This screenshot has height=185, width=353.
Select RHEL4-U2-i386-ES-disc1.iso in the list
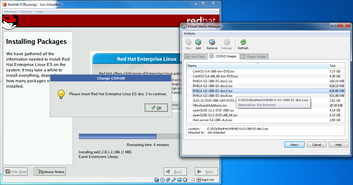tap(266, 81)
